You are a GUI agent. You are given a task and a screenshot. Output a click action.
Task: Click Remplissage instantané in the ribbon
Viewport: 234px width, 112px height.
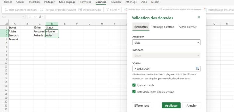[219, 10]
